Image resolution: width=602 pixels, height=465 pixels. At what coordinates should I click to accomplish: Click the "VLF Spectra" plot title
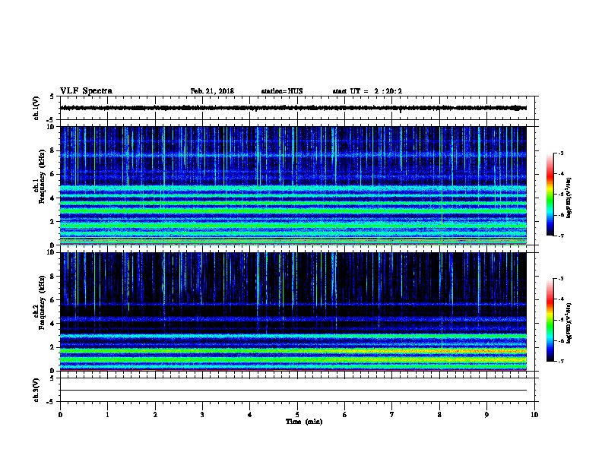[86, 91]
